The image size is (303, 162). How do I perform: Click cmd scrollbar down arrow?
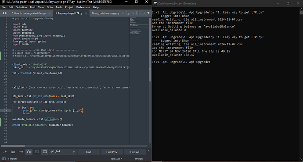(301, 159)
